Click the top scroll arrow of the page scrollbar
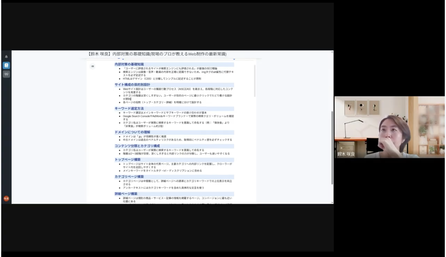Screen dimensions: 446x257 332,52
